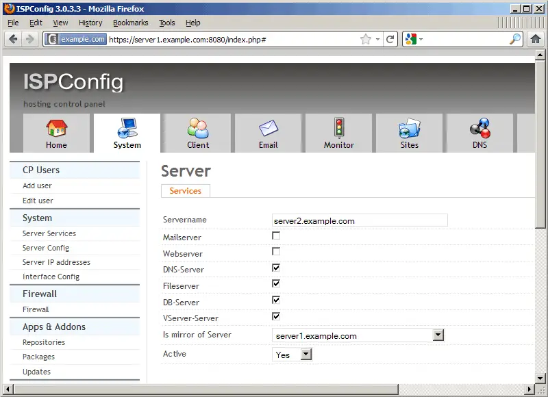This screenshot has height=397, width=548.
Task: Click the Add user link
Action: click(37, 185)
